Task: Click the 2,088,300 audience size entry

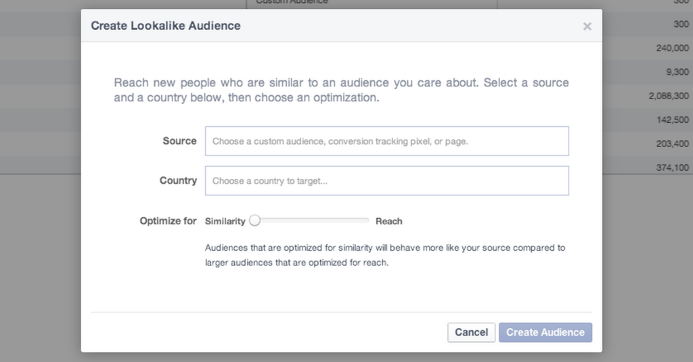Action: pos(668,96)
